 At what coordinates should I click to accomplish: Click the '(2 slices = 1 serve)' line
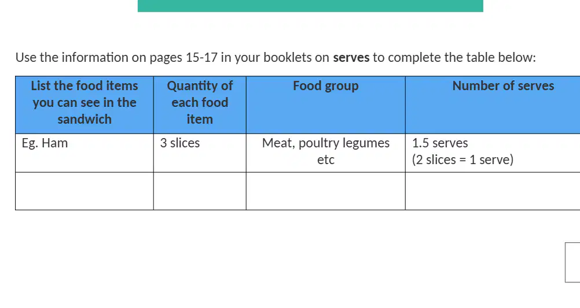(462, 159)
